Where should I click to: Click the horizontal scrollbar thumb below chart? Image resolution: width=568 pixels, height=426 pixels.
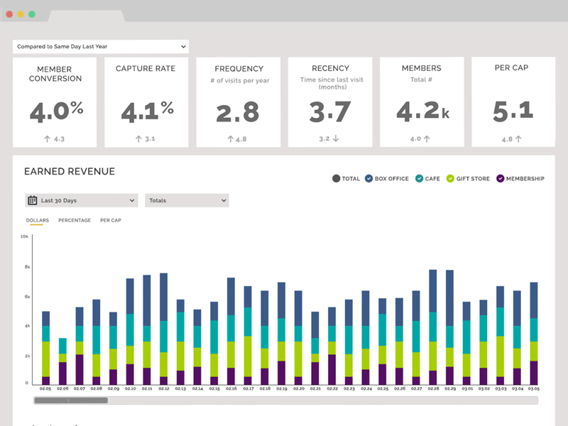pyautogui.click(x=71, y=400)
